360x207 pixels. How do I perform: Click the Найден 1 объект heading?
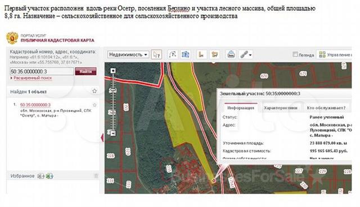point(28,92)
